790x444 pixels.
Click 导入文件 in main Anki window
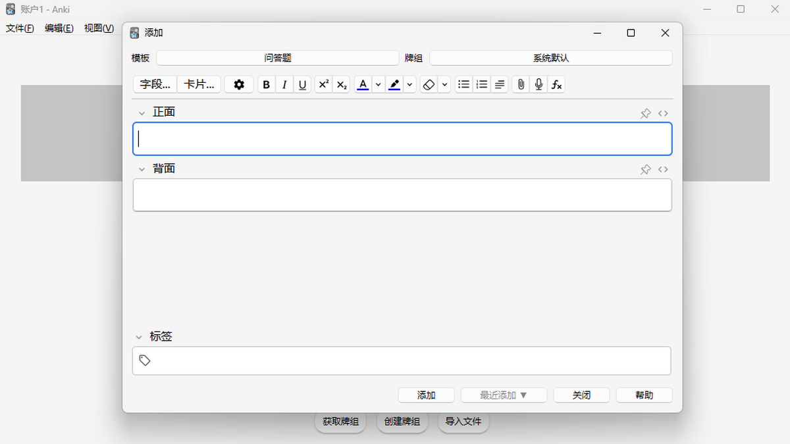463,422
